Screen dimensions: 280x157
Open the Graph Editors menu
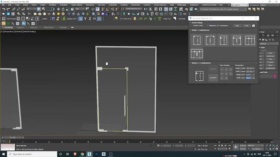pyautogui.click(x=77, y=5)
